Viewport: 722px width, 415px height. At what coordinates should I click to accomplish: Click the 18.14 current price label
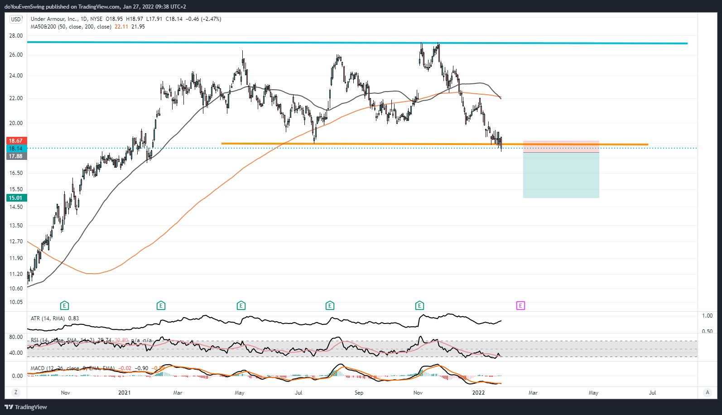tap(16, 149)
